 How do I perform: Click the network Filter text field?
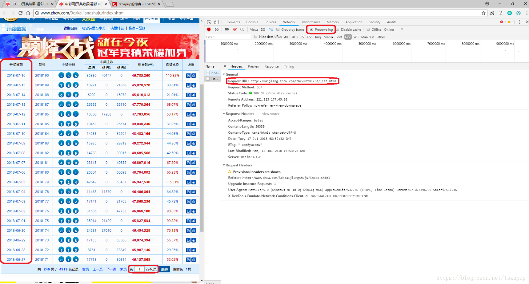[x=228, y=37]
